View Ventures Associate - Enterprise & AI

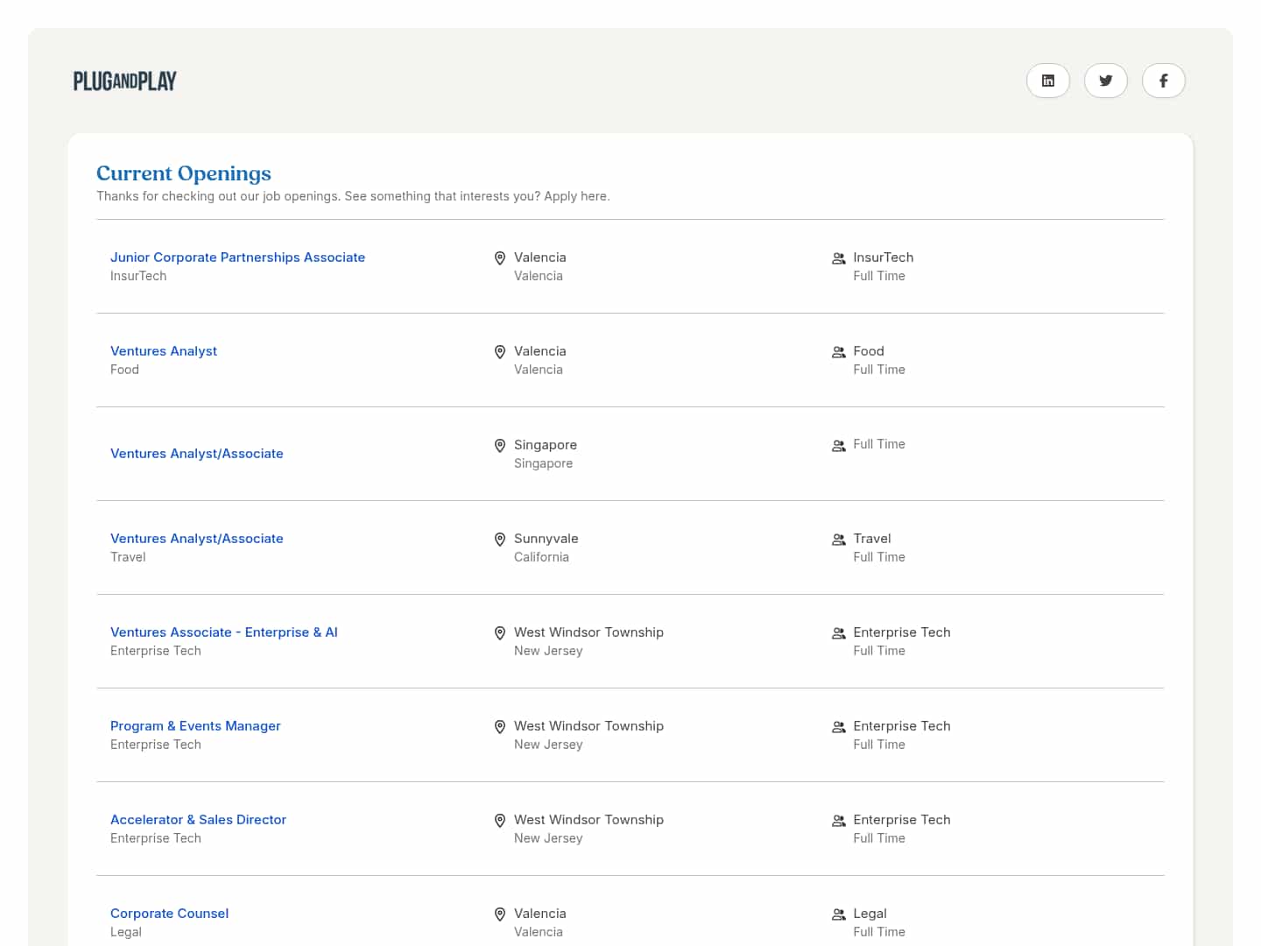(224, 632)
